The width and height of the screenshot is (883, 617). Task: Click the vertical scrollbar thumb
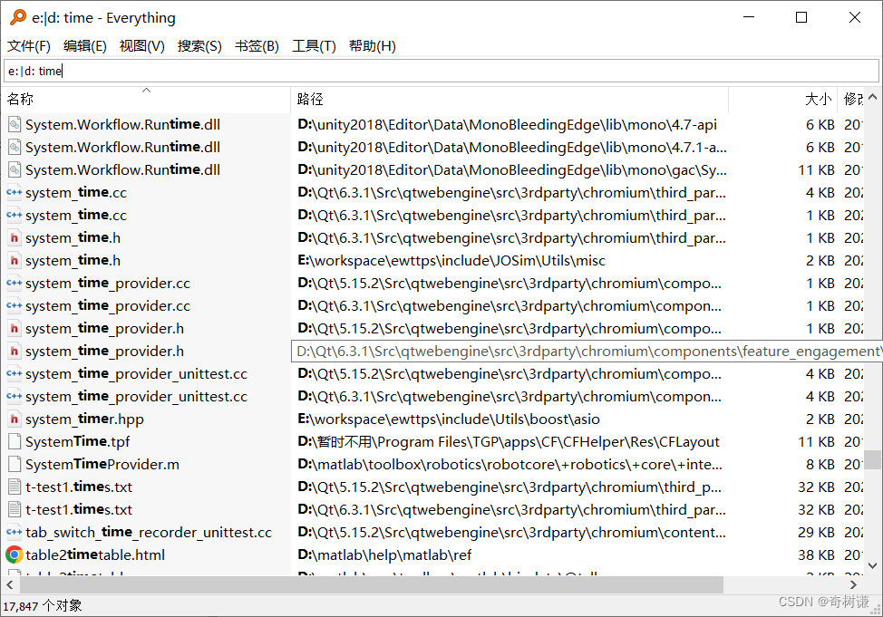point(872,459)
